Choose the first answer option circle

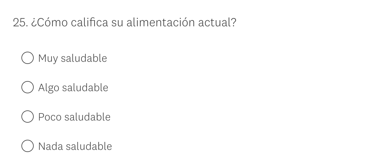[28, 58]
